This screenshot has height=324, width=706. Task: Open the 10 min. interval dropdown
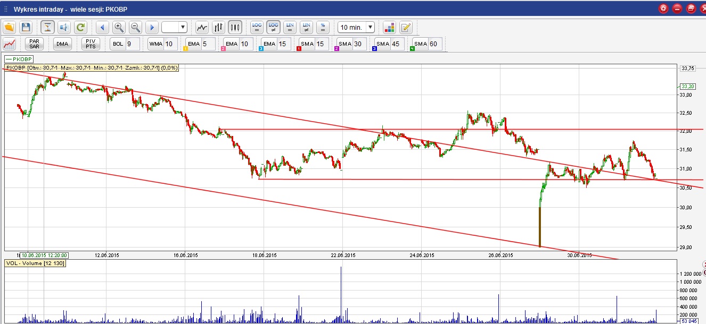pyautogui.click(x=356, y=27)
